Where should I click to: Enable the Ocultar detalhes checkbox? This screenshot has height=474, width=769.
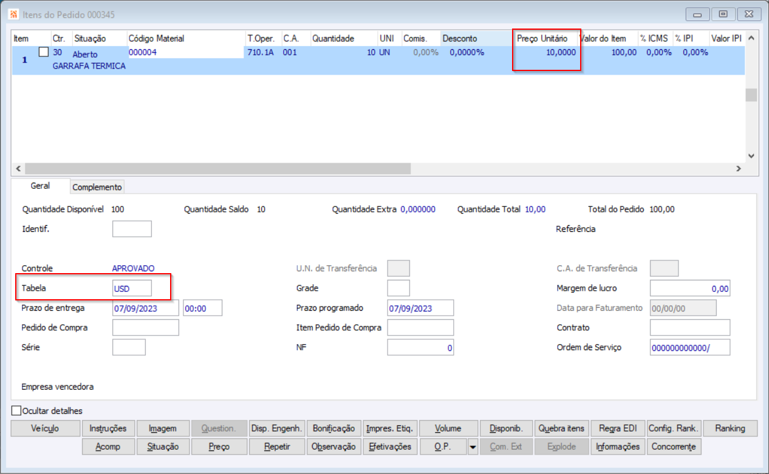click(x=16, y=411)
